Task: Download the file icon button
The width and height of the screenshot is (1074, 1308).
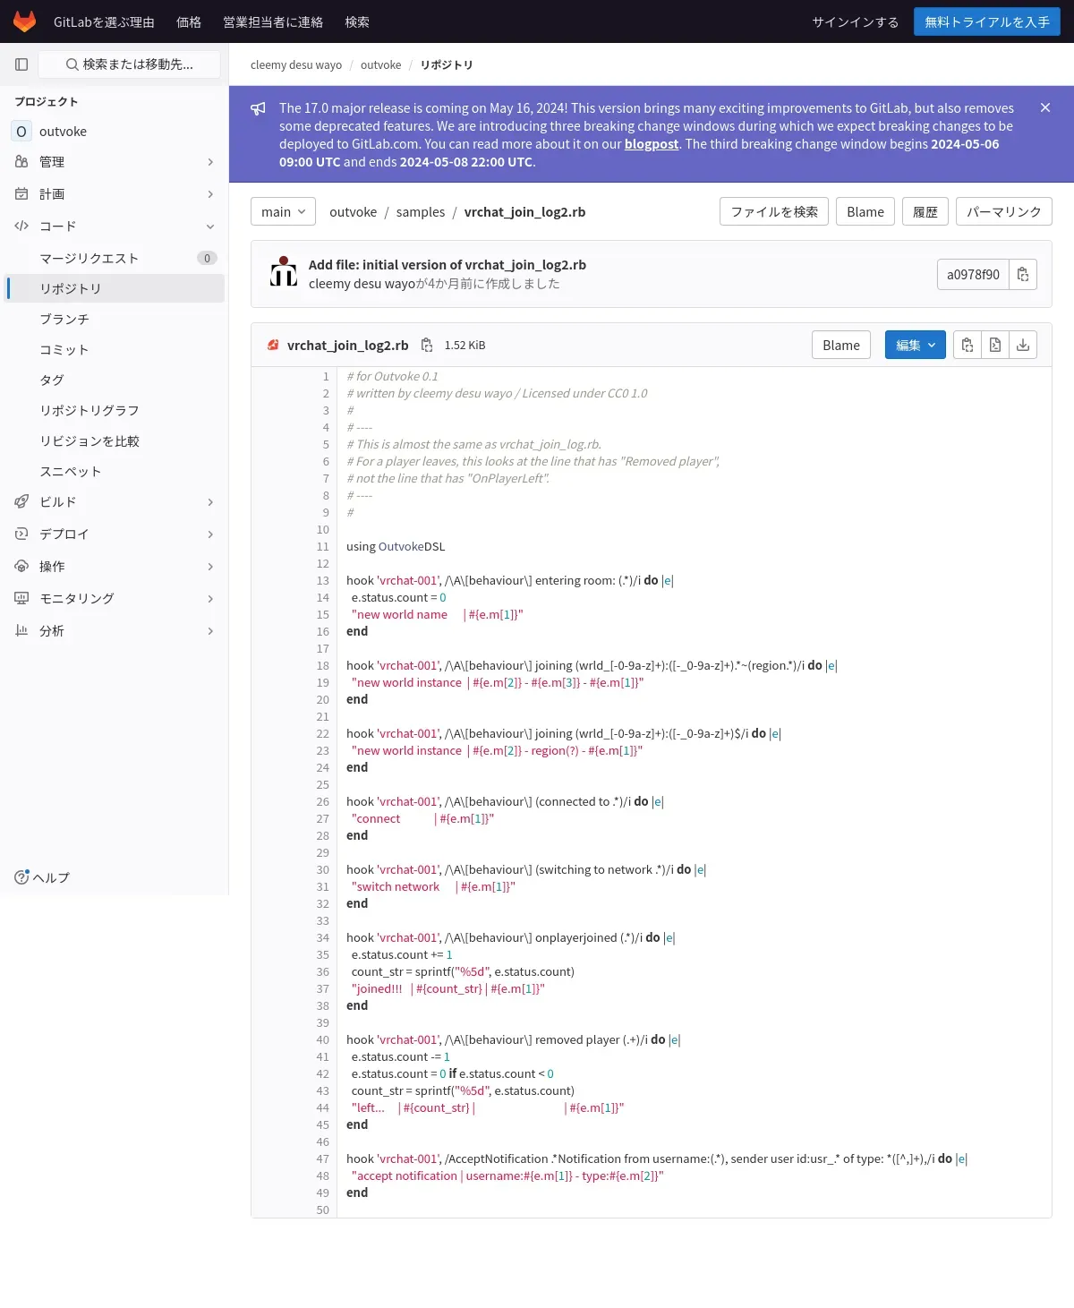Action: (x=1023, y=345)
